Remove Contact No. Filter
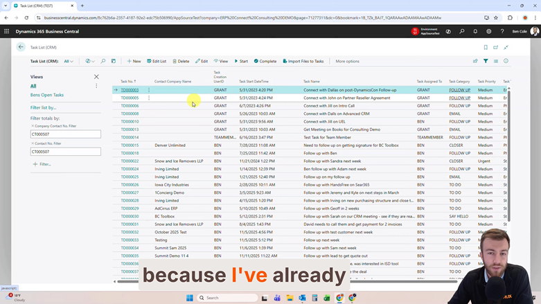Viewport: 541px width, 304px height. coord(33,143)
